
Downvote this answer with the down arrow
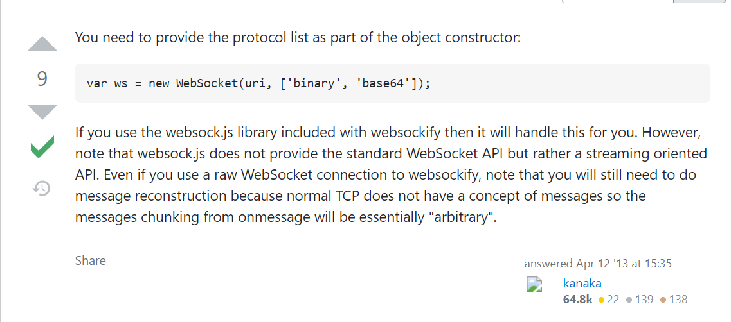pos(42,112)
